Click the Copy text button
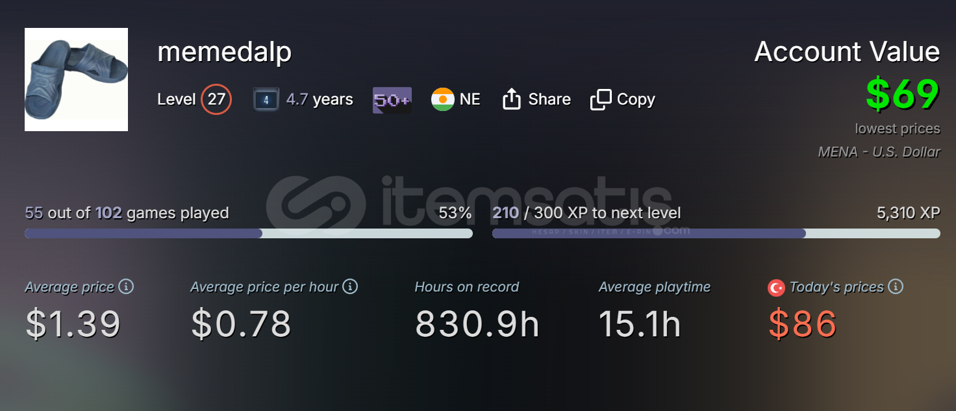 (x=636, y=99)
